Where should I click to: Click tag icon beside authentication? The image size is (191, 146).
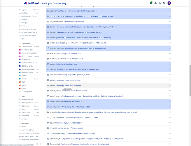tap(20, 100)
